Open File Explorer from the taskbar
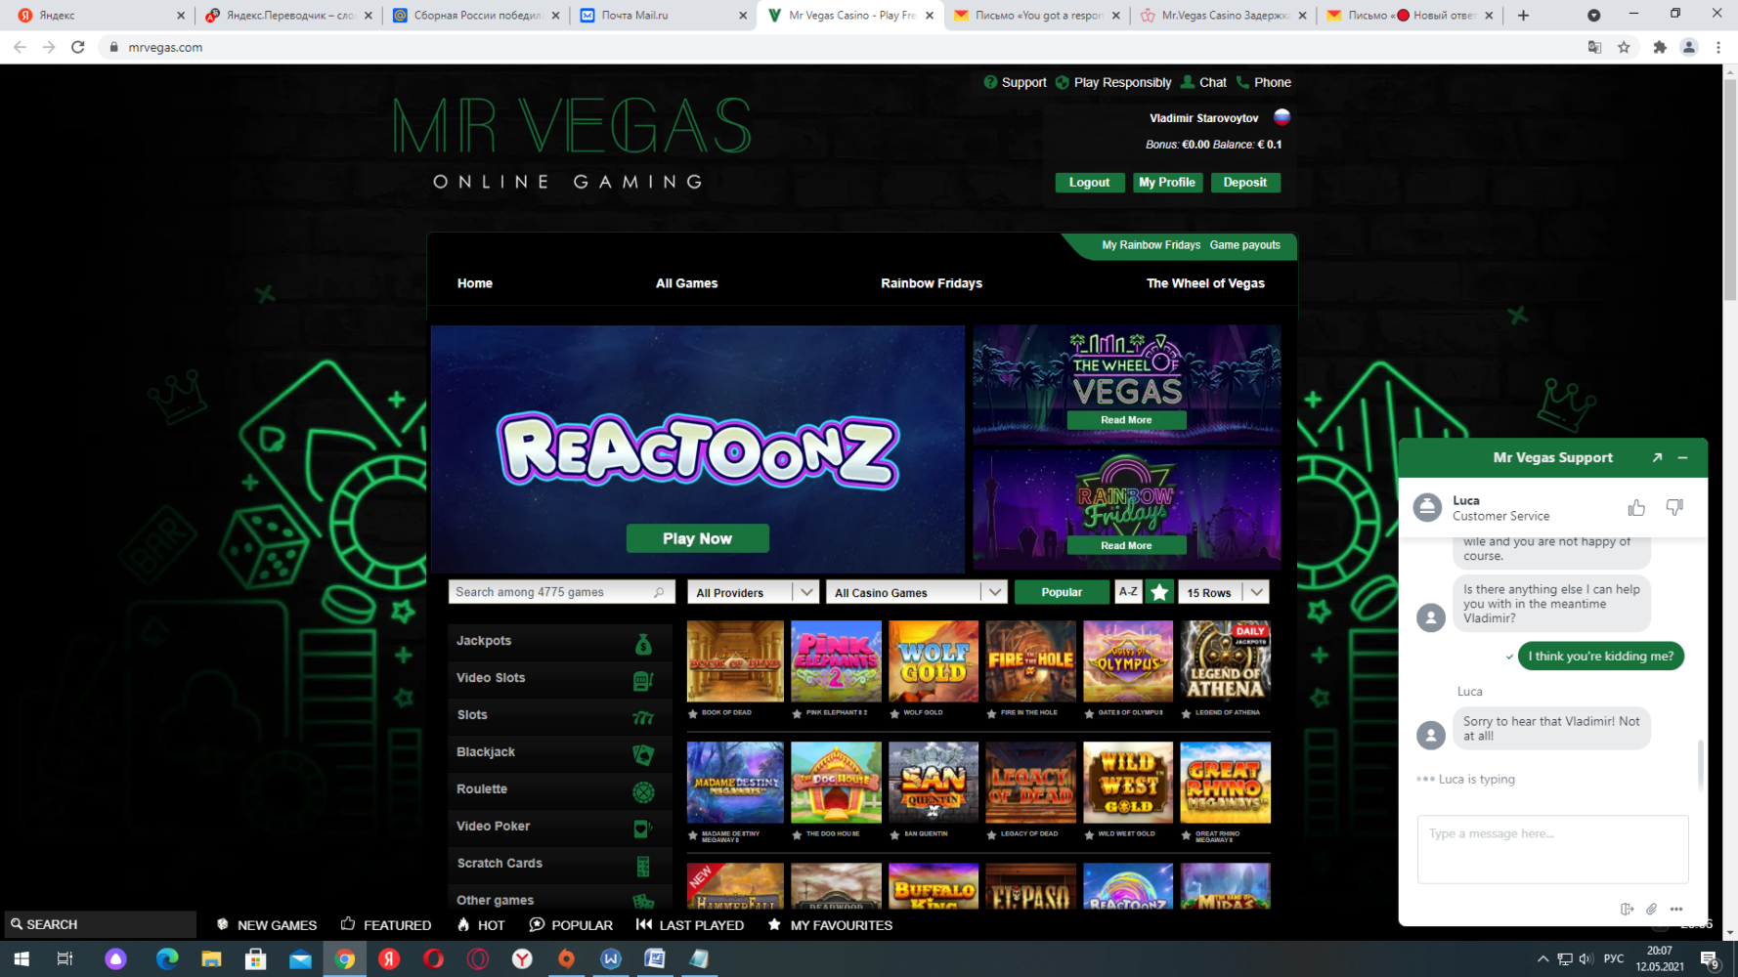 pyautogui.click(x=211, y=959)
